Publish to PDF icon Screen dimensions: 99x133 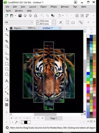[87, 16]
